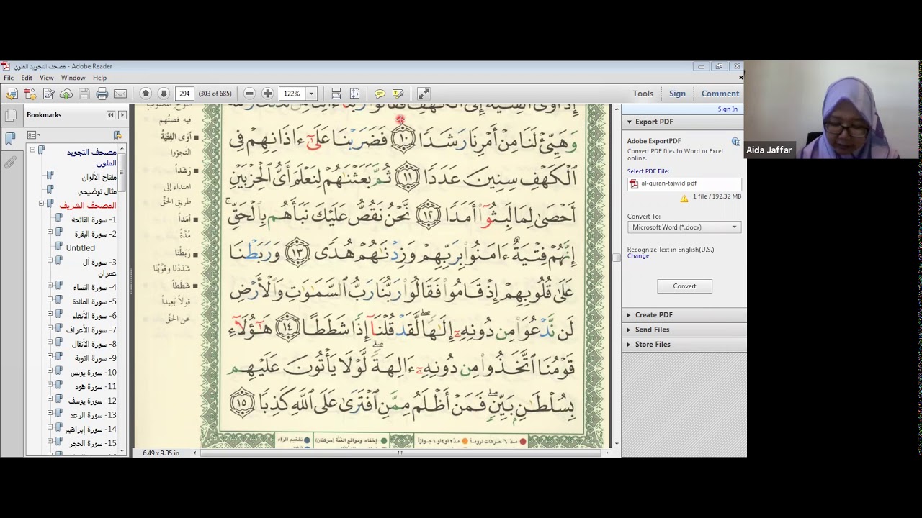Click the fit one full page icon
Viewport: 922px width, 518px height.
354,94
